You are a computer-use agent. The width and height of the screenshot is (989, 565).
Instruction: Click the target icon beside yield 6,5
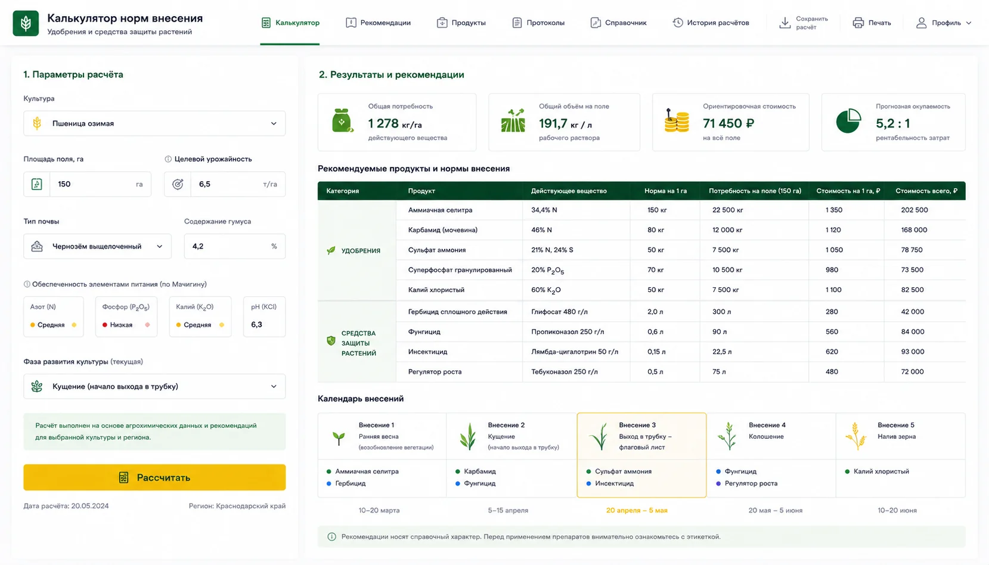pyautogui.click(x=178, y=184)
